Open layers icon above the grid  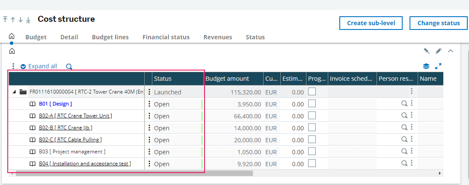pos(426,66)
